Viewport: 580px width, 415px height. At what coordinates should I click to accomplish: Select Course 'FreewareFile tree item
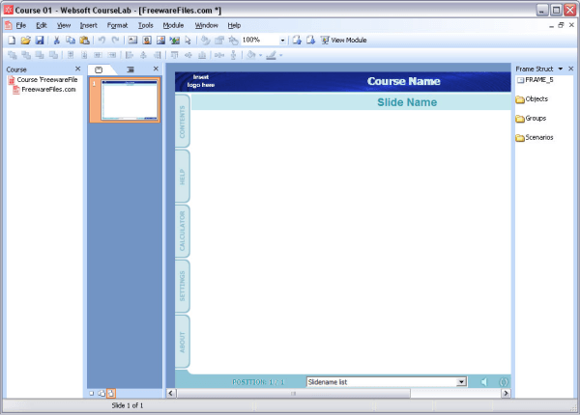tap(43, 80)
